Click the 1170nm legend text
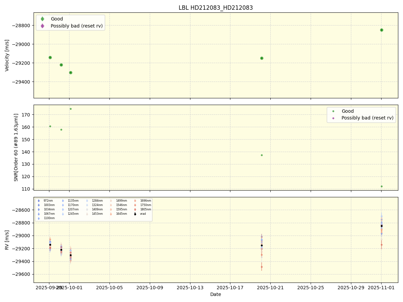 point(73,205)
